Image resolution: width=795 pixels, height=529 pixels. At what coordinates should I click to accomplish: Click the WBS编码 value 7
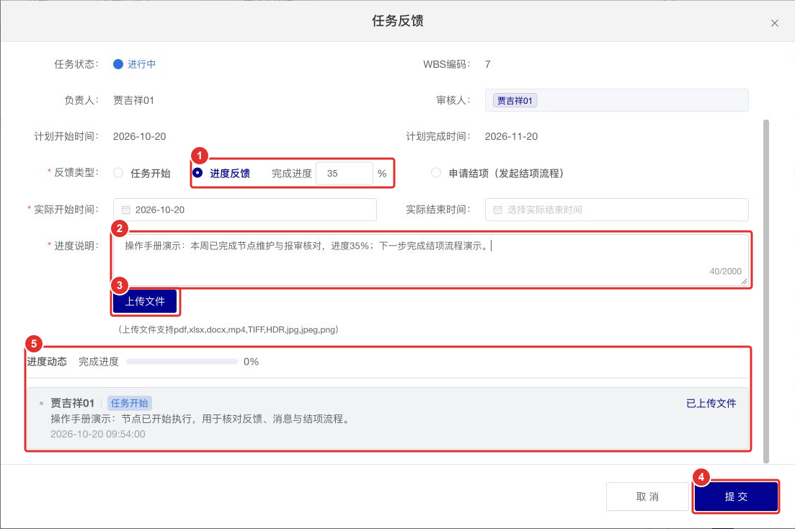pyautogui.click(x=488, y=64)
